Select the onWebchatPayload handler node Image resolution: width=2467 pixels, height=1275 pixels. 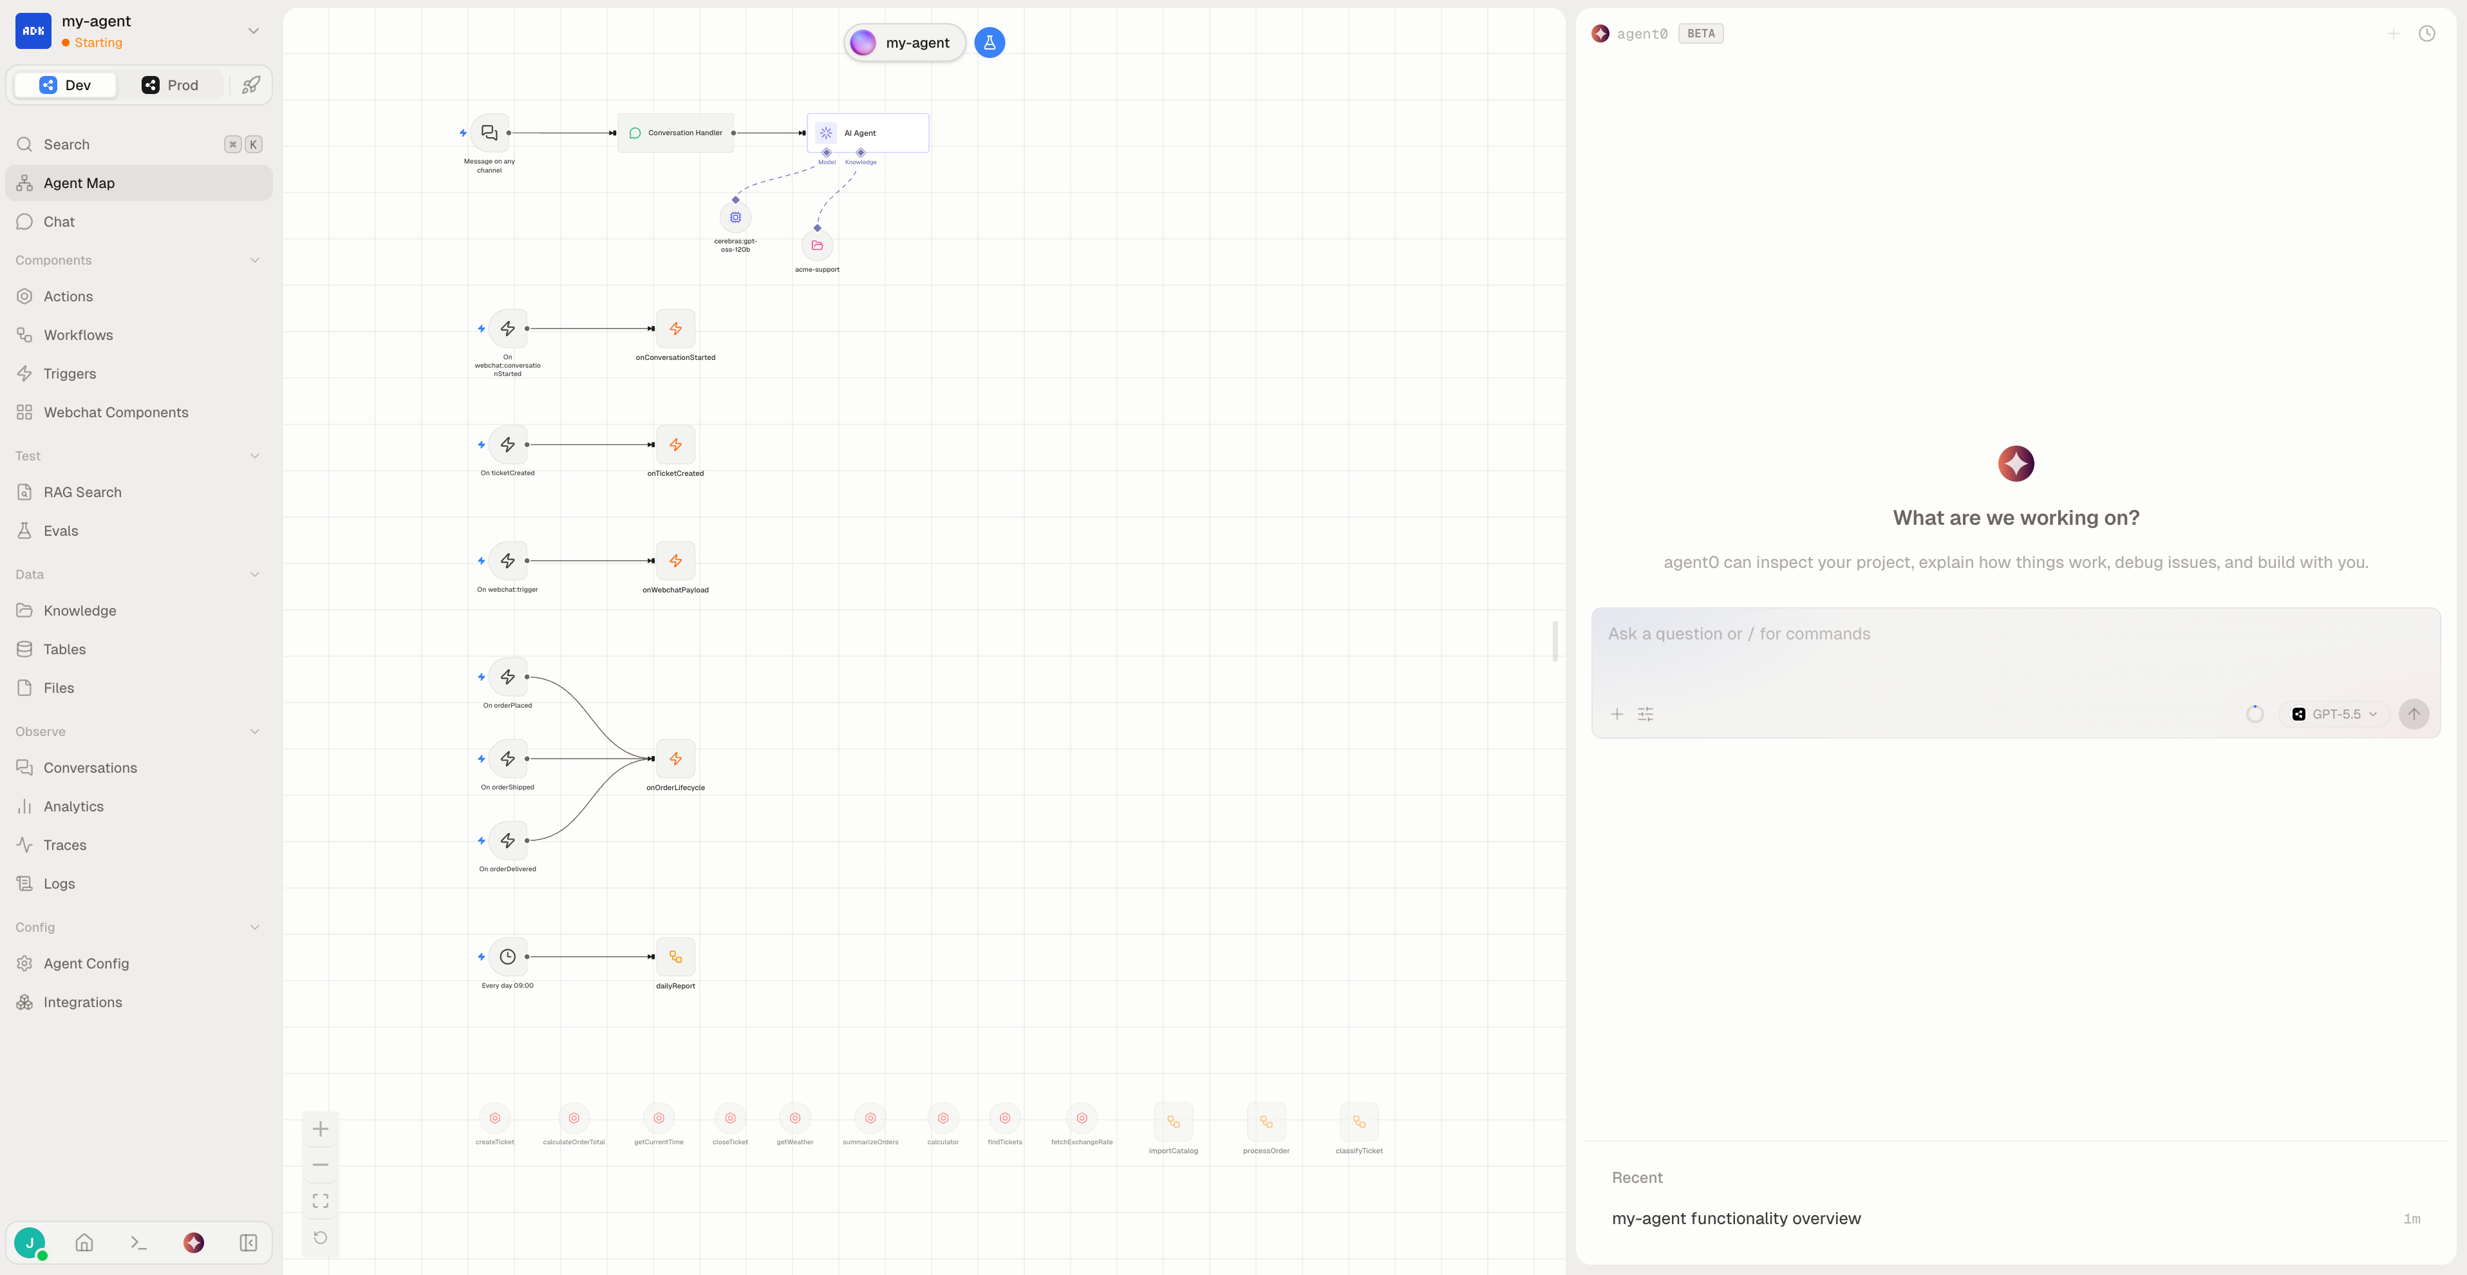(x=675, y=560)
